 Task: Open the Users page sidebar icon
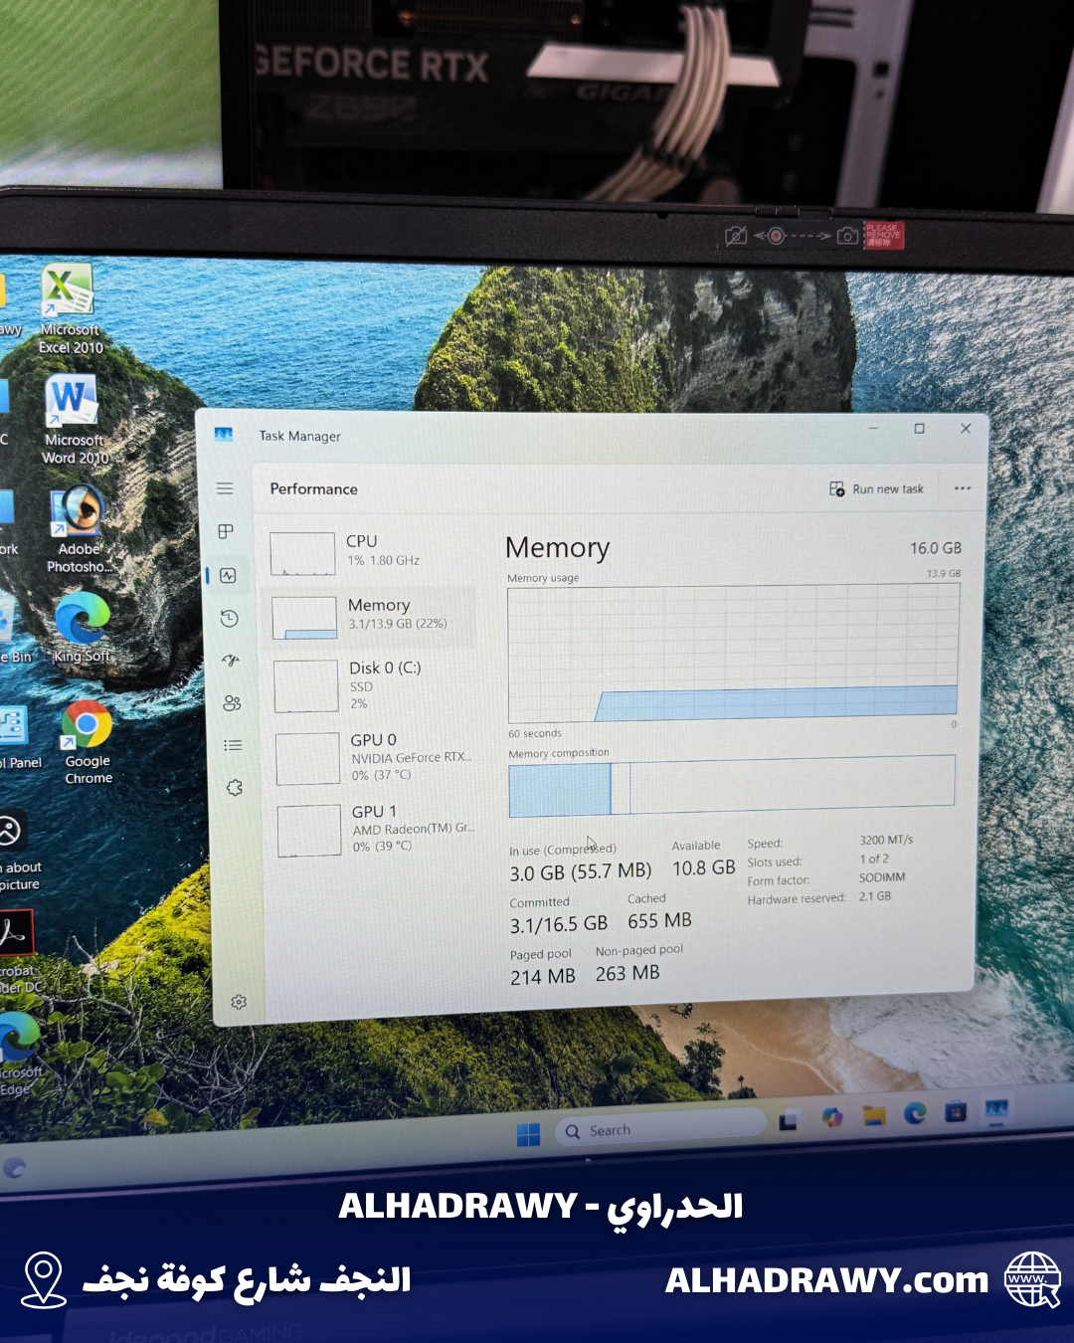(232, 703)
